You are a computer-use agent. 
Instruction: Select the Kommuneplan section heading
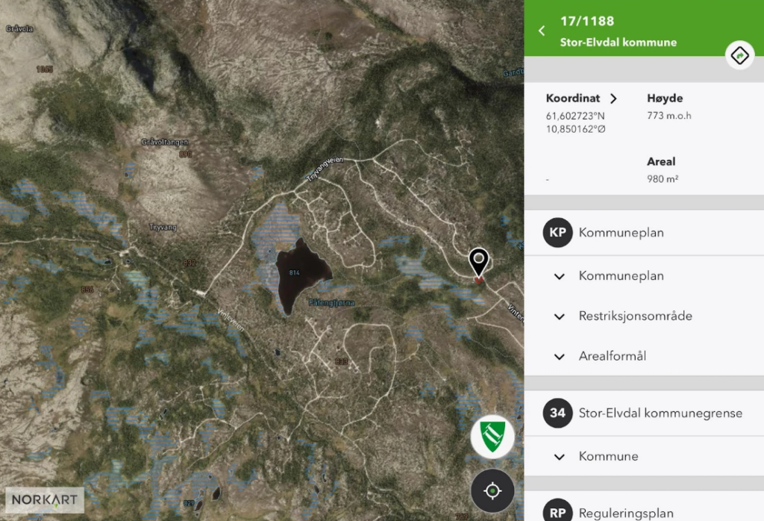coord(621,233)
